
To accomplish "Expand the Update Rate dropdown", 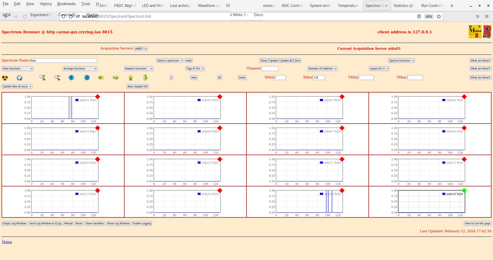I will pyautogui.click(x=17, y=86).
